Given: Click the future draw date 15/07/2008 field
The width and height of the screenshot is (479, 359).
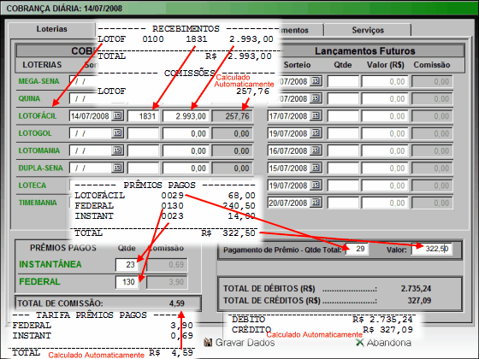Looking at the screenshot, I should (289, 168).
